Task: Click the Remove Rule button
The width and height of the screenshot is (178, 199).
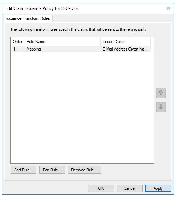Action: pyautogui.click(x=84, y=170)
